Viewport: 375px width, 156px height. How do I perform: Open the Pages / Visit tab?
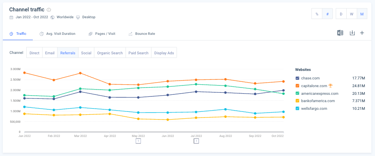[102, 34]
